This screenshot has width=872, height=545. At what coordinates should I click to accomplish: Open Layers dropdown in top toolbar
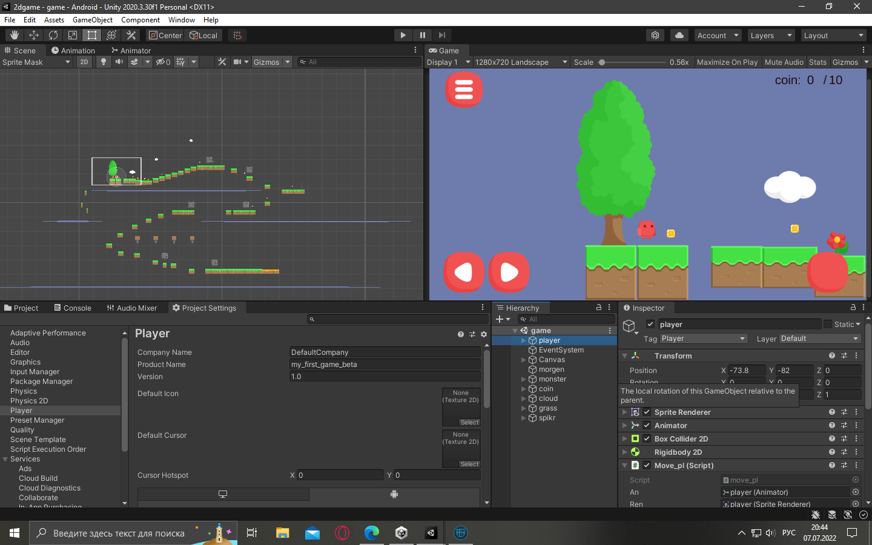point(771,35)
